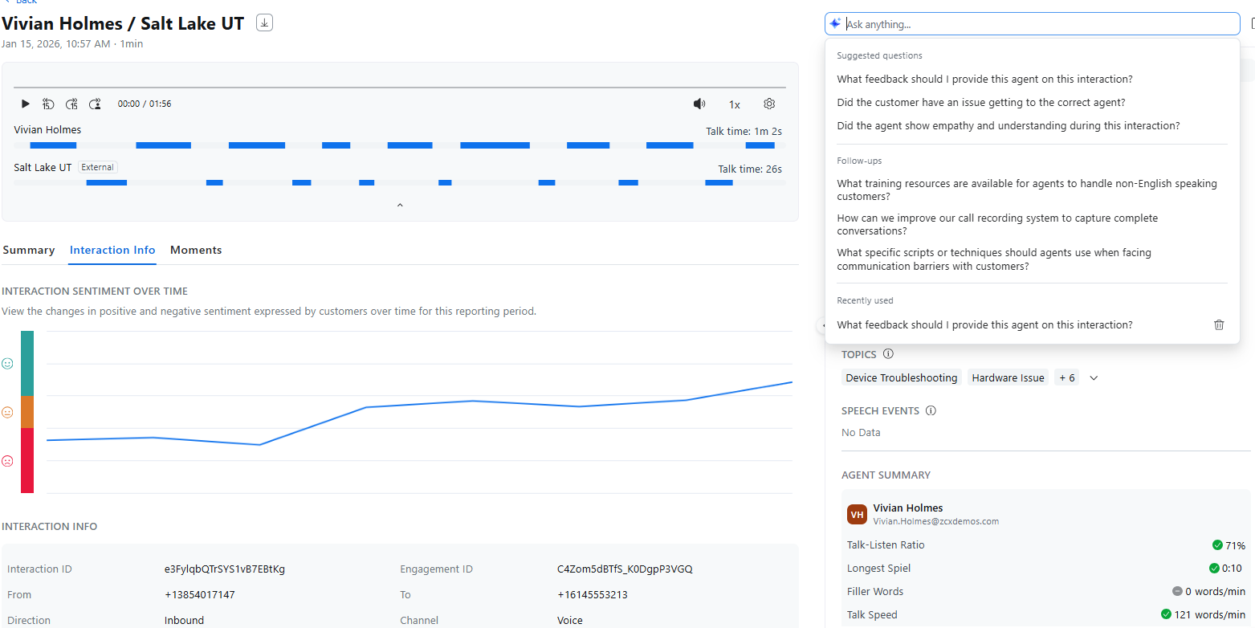Switch to the Summary tab
The width and height of the screenshot is (1255, 628).
coord(29,250)
